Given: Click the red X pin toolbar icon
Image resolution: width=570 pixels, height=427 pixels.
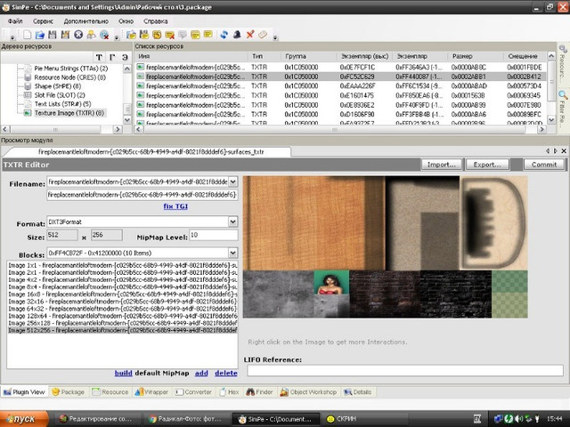Looking at the screenshot, I should point(249,35).
